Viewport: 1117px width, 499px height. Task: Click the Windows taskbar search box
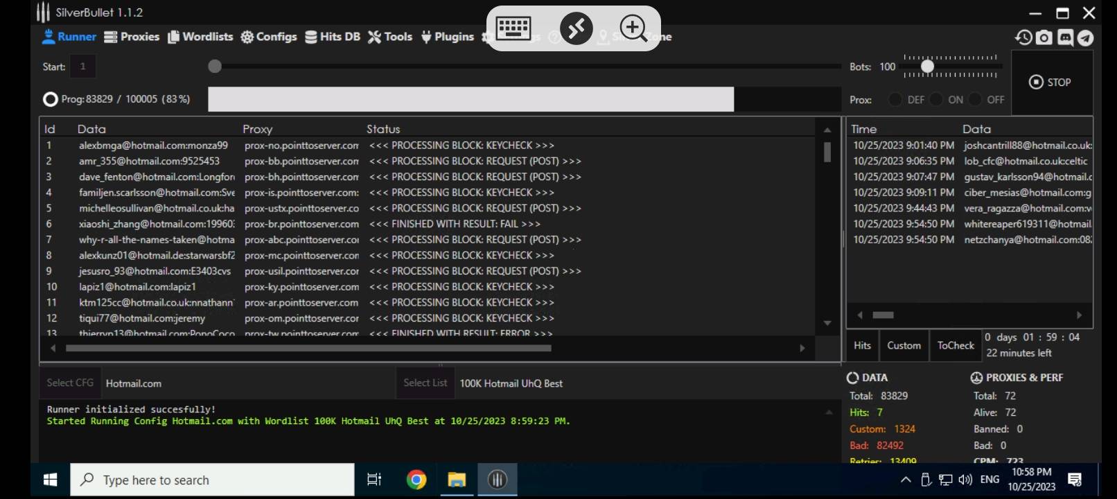coord(212,480)
